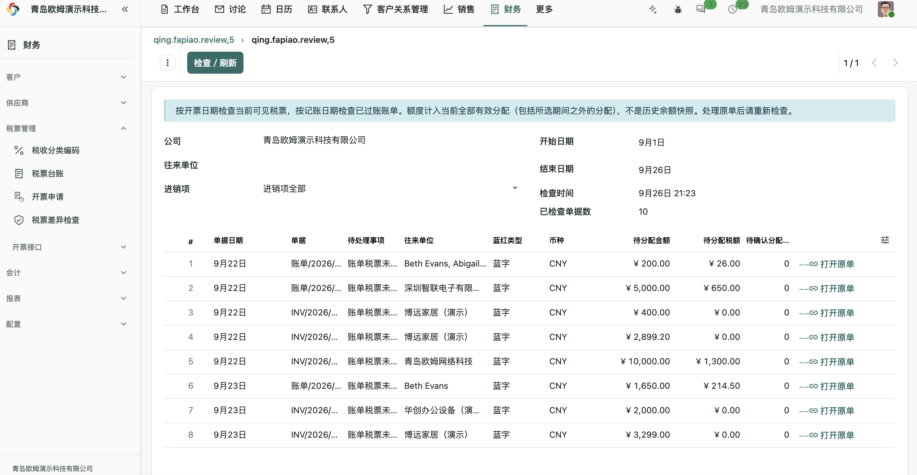Expand the 供应商 sidebar section
This screenshot has width=917, height=475.
coord(67,103)
